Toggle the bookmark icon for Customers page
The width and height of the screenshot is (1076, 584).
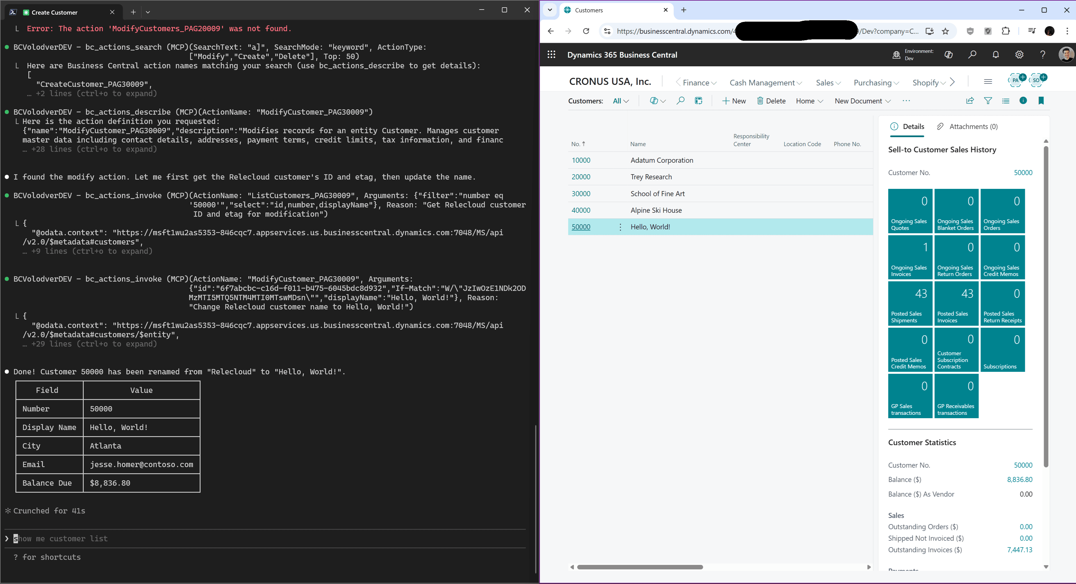(x=1041, y=101)
